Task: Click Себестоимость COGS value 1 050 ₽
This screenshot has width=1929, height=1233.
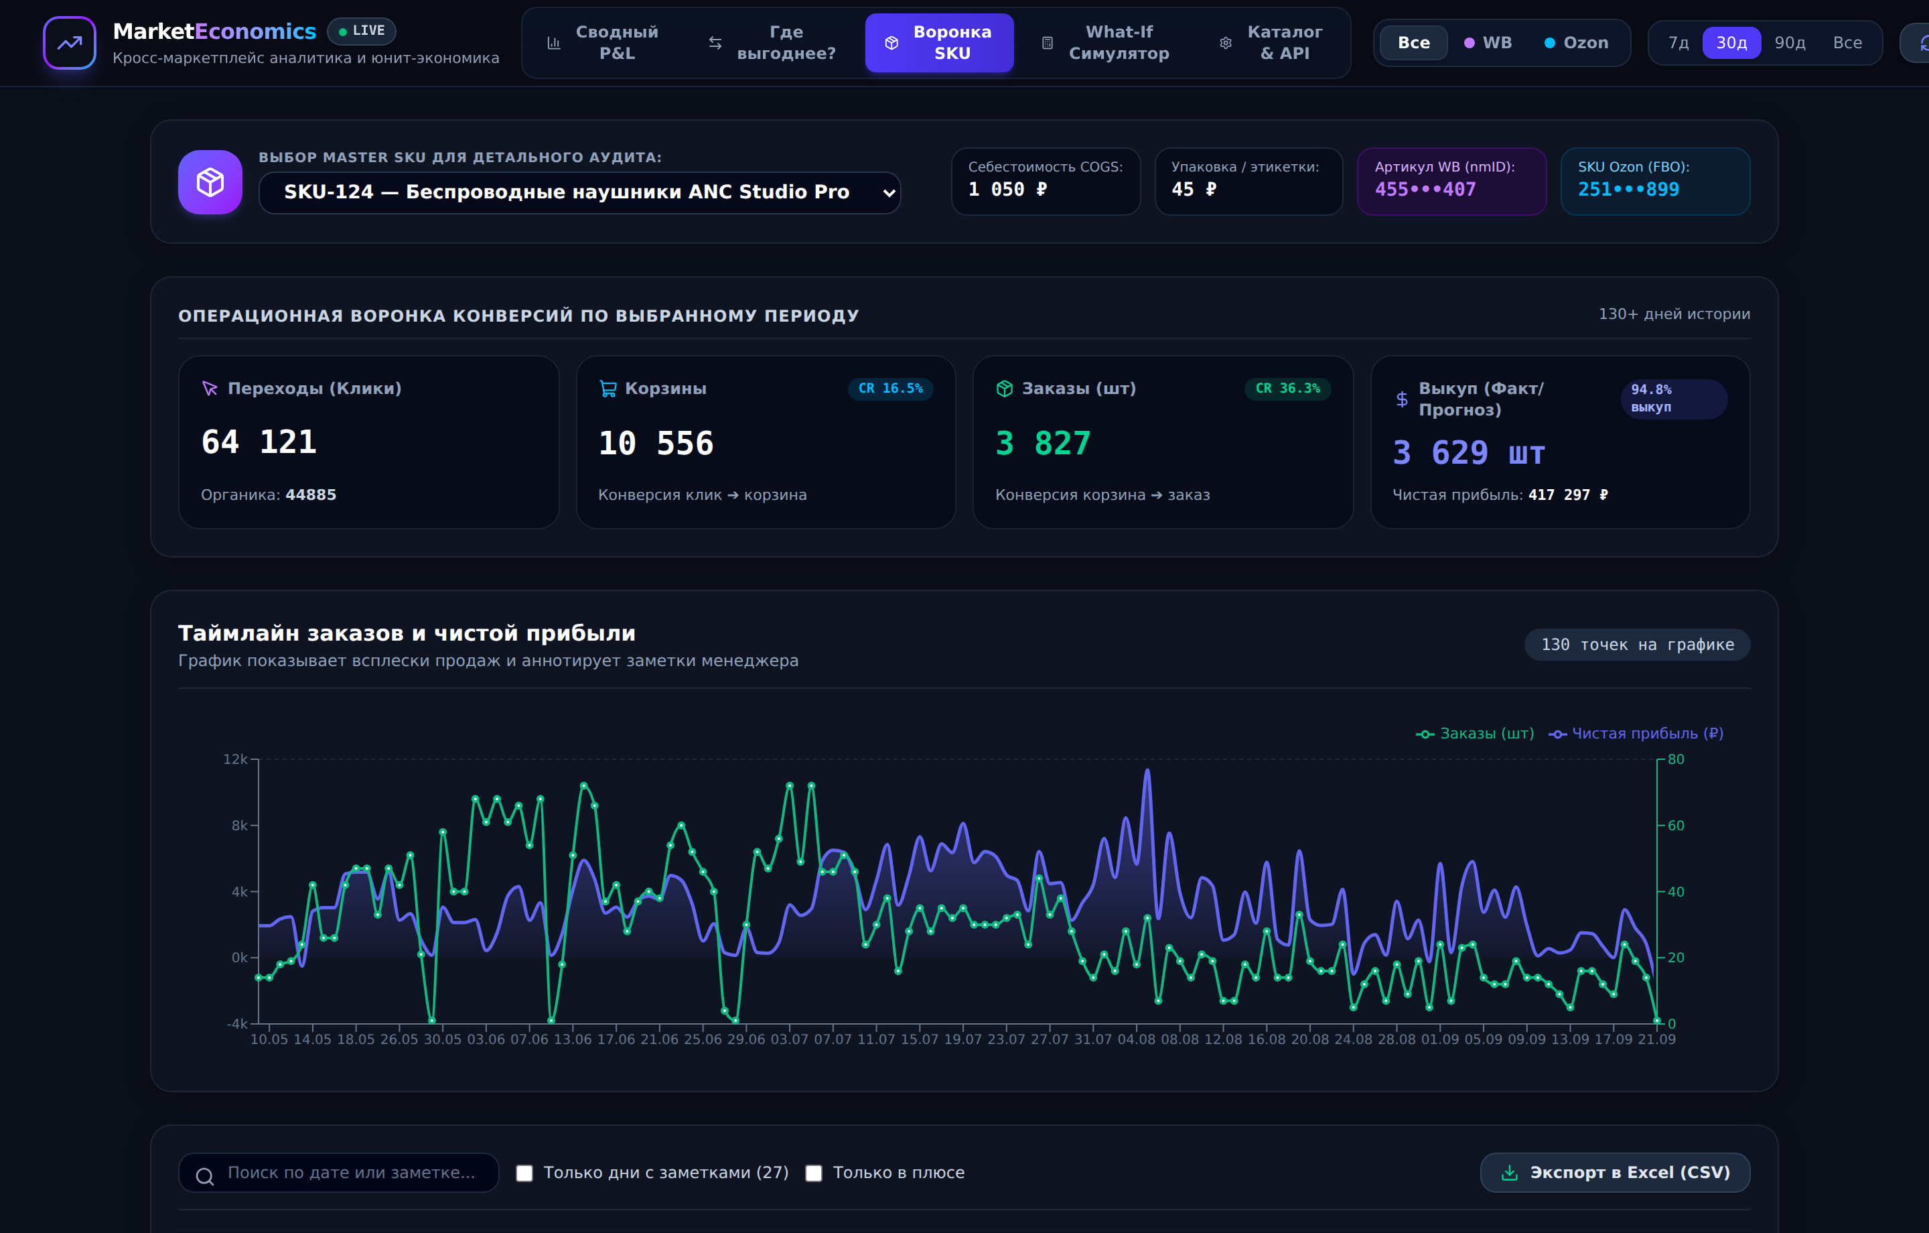Action: tap(1007, 190)
